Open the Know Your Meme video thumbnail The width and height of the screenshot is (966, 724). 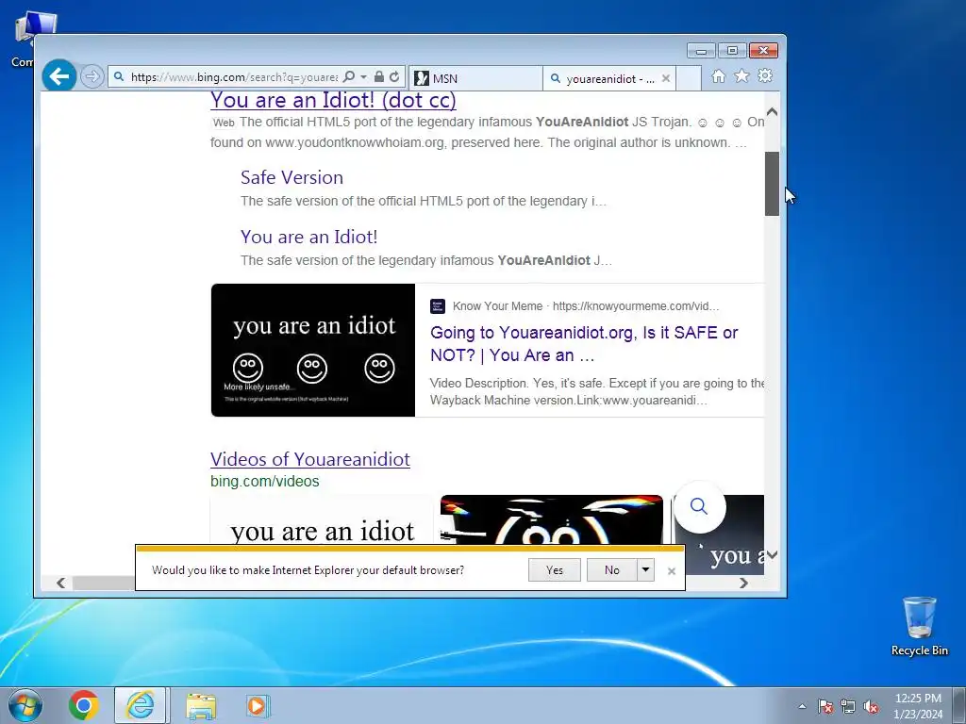[x=313, y=350]
